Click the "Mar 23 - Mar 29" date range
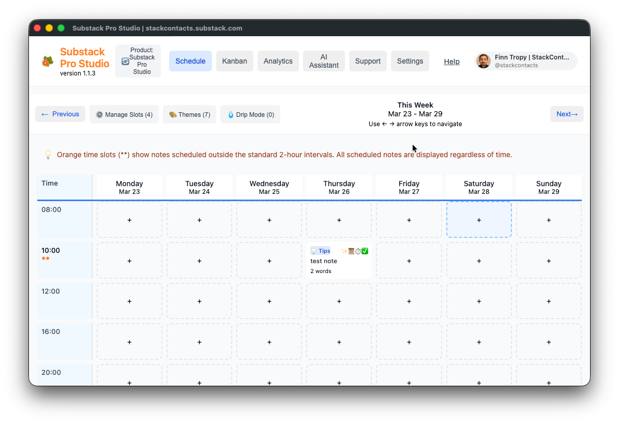 click(415, 114)
